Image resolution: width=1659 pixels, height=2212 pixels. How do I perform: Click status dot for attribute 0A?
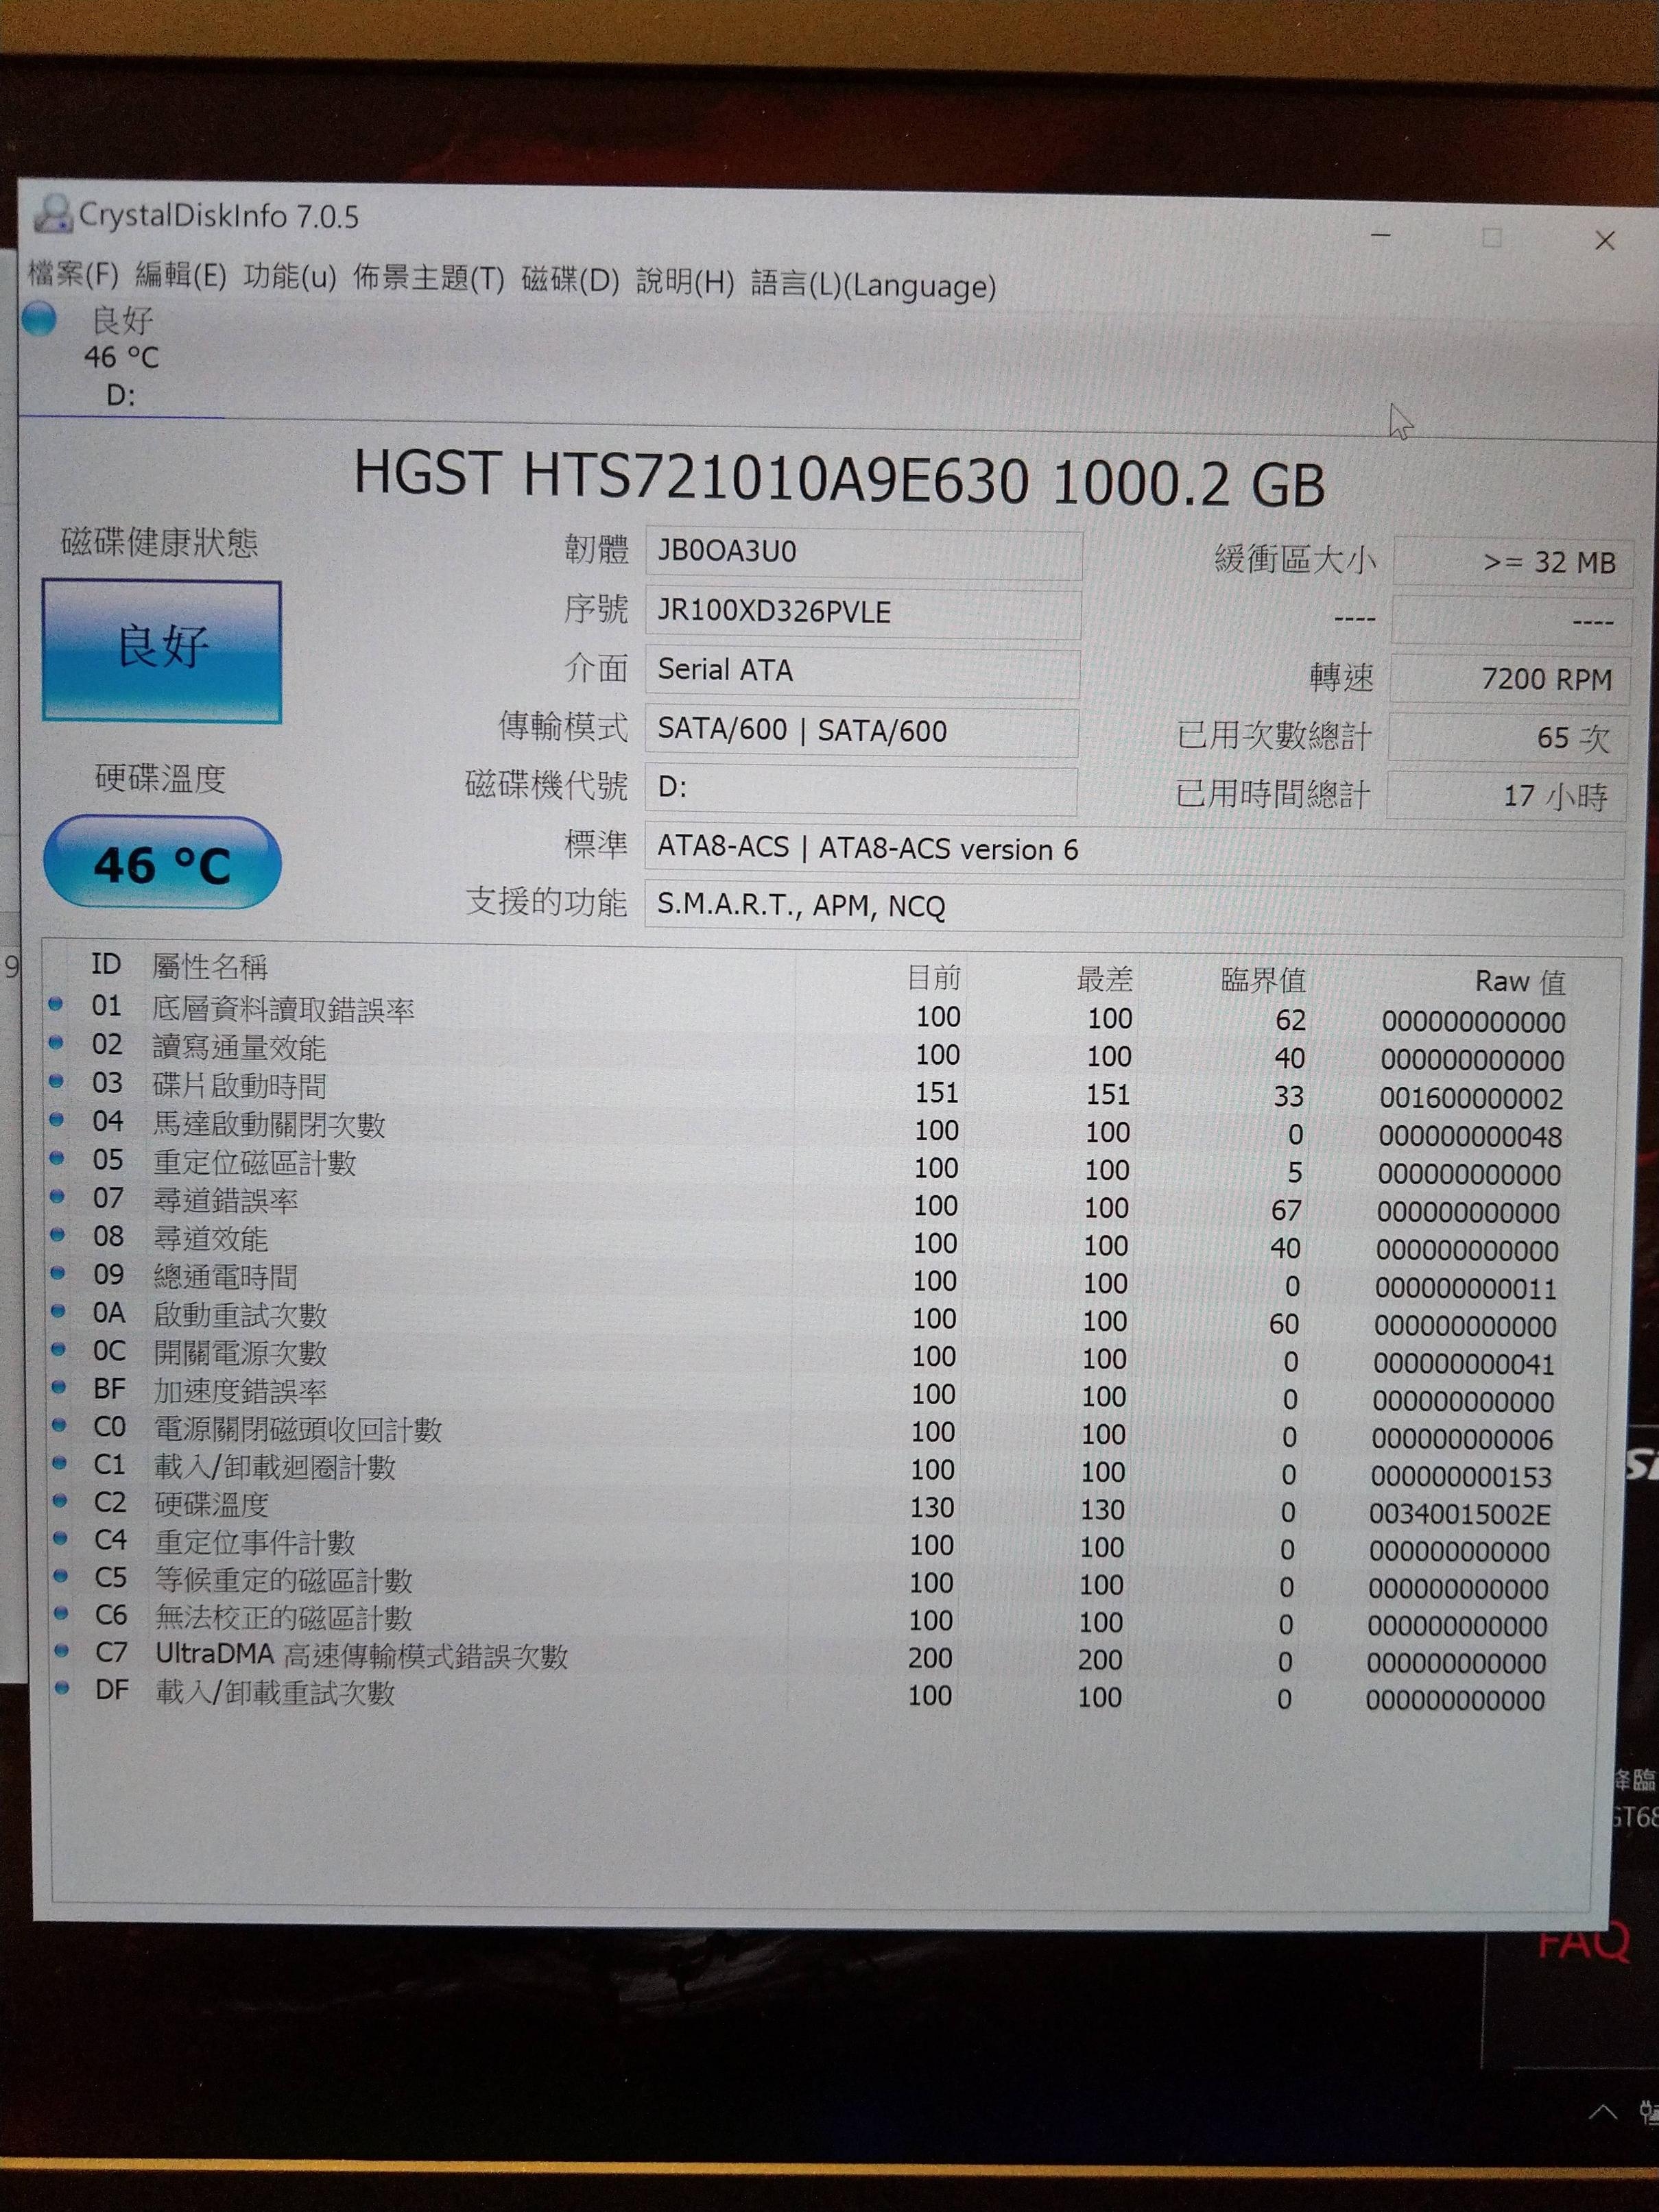(58, 1311)
